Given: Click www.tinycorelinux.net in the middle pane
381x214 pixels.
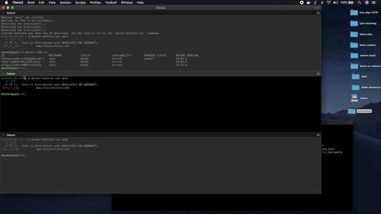Looking at the screenshot, I should coord(53,88).
